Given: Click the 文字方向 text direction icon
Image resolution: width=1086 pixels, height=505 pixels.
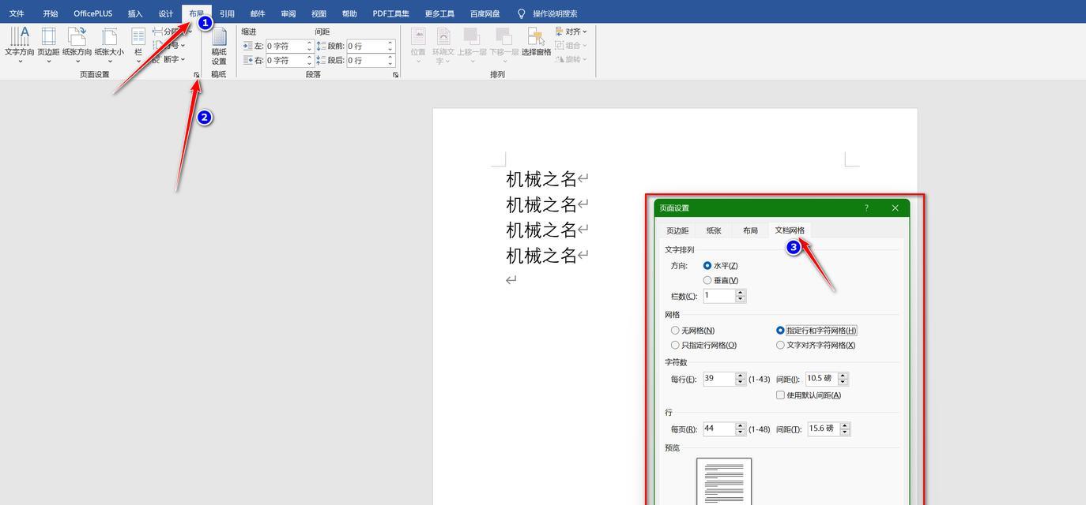Looking at the screenshot, I should (20, 36).
